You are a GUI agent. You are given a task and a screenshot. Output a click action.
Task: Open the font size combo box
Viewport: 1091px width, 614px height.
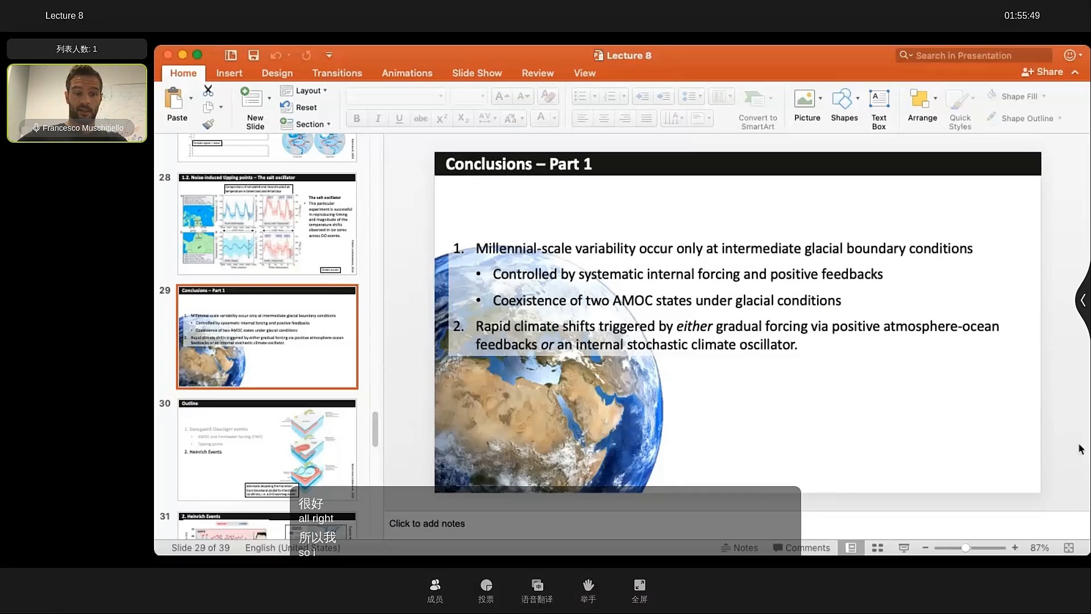pyautogui.click(x=468, y=96)
